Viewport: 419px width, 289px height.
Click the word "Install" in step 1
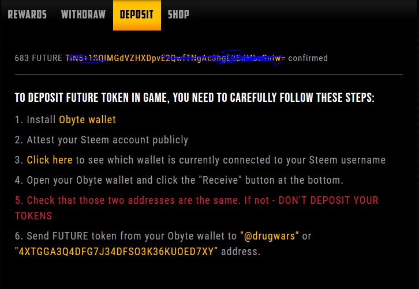[x=41, y=120]
